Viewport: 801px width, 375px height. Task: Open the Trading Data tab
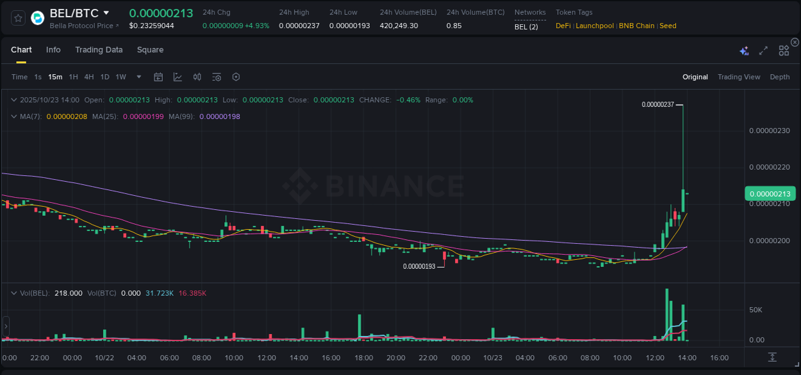[x=99, y=49]
